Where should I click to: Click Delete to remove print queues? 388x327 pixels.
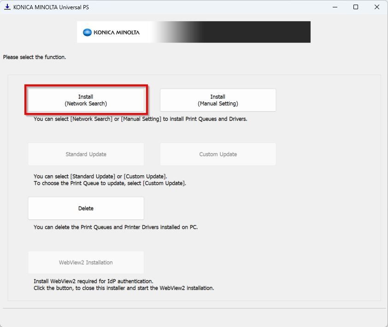click(86, 208)
